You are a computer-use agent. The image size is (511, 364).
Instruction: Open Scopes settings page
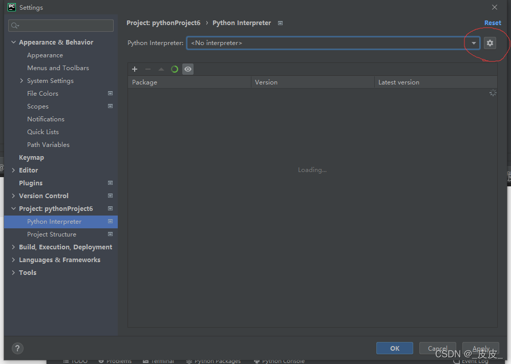[x=38, y=106]
